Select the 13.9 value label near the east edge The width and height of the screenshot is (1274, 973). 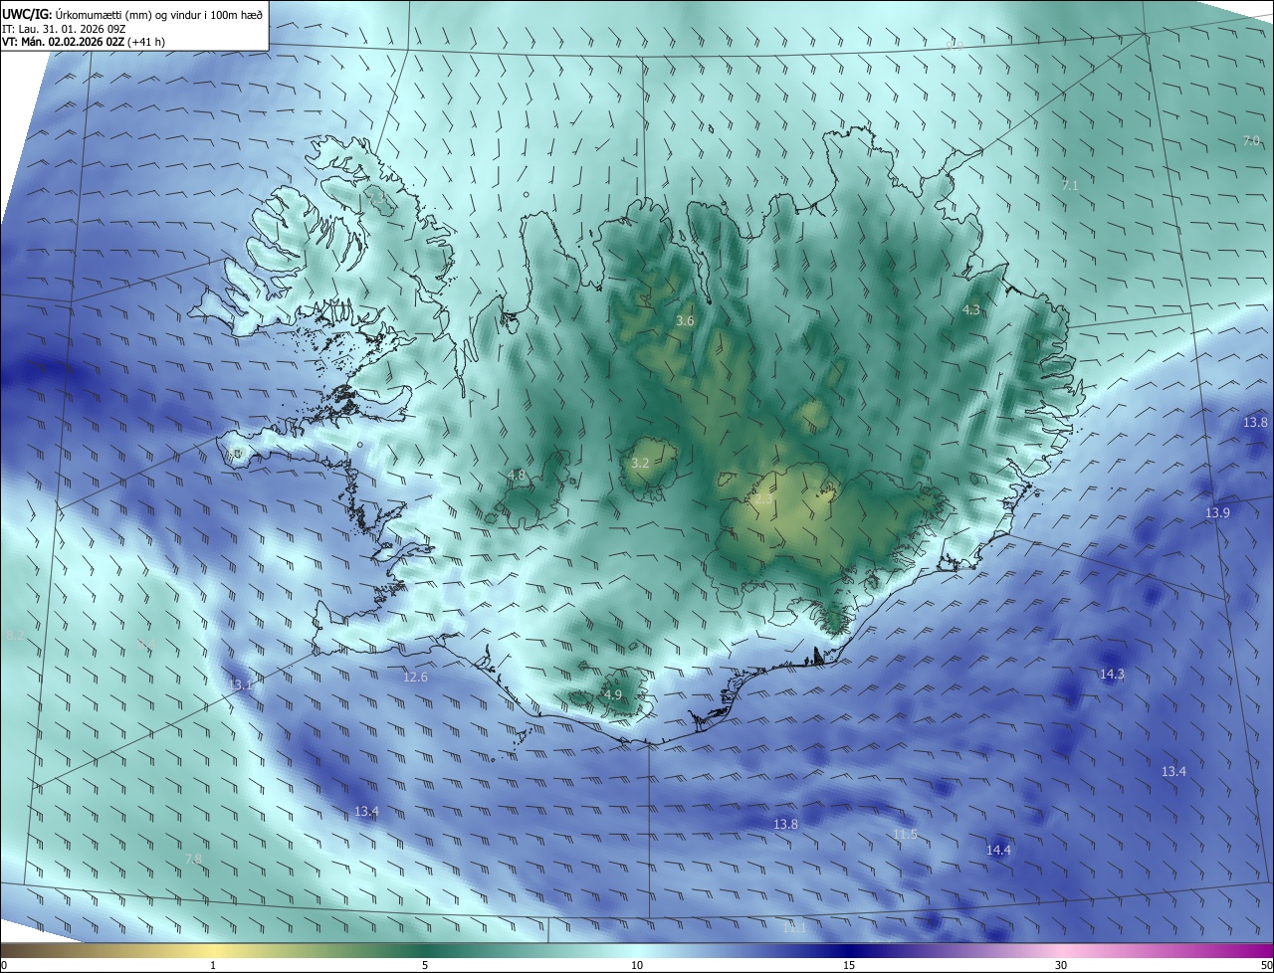tap(1218, 512)
